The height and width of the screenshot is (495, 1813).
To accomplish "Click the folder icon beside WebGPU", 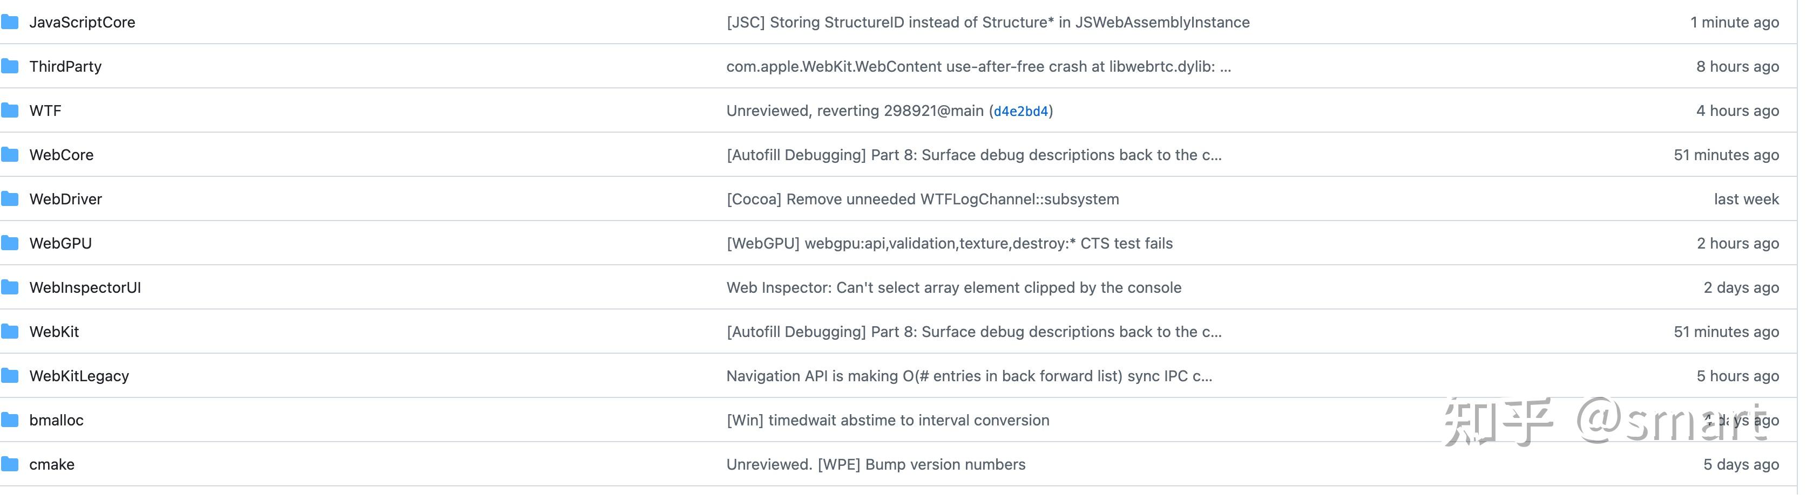I will click(10, 244).
